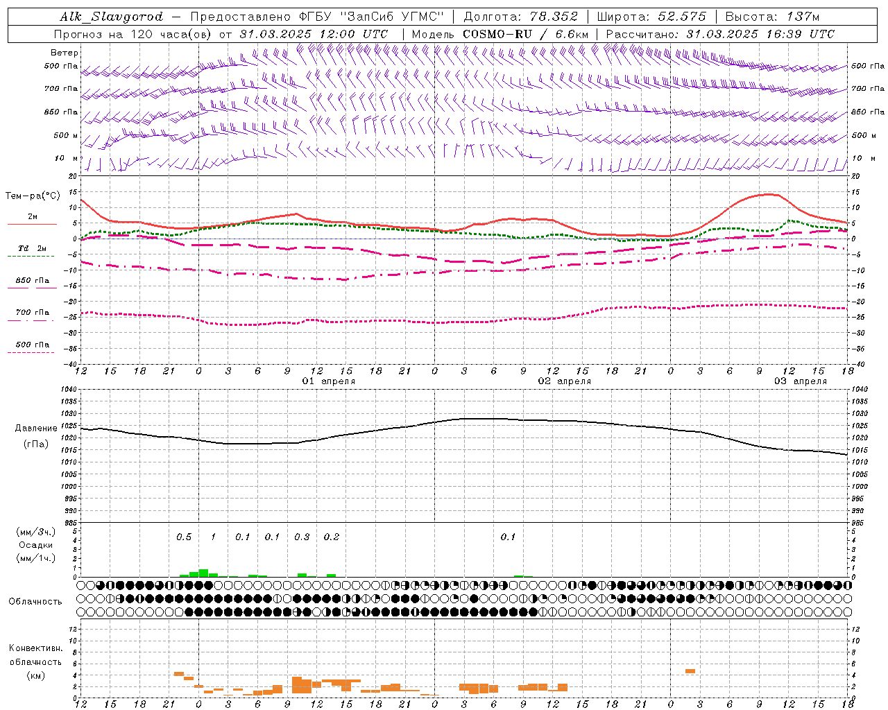Click the Давление pressure label
This screenshot has height=710, width=888.
tap(36, 428)
